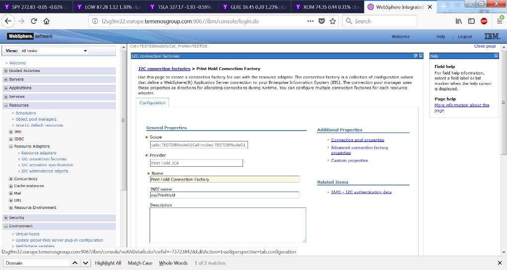
Task: Open the Adblock Plus extension icon
Action: tap(484, 21)
